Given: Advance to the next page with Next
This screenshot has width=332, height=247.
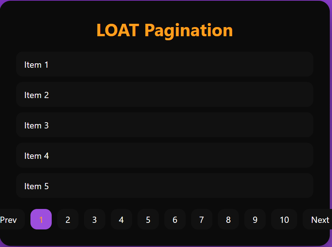Looking at the screenshot, I should point(318,220).
